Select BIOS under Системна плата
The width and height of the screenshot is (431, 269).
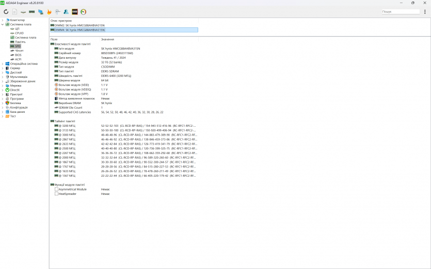click(18, 55)
